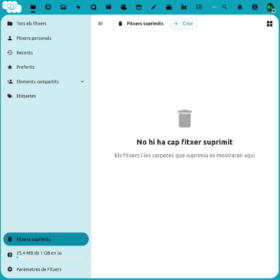Switch to grid view

[269, 24]
